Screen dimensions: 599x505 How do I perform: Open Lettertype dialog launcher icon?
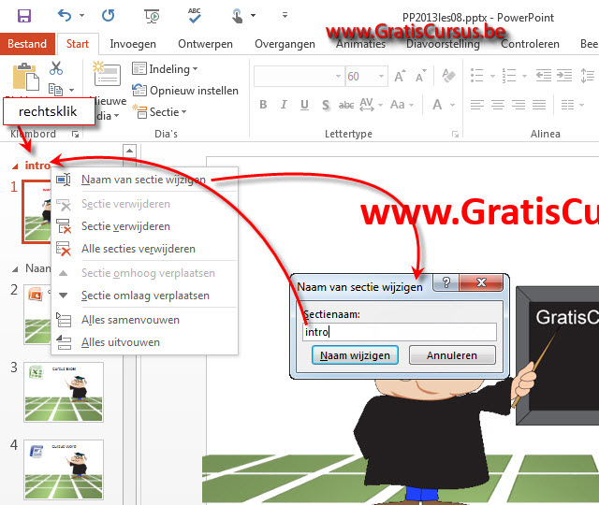pos(455,134)
